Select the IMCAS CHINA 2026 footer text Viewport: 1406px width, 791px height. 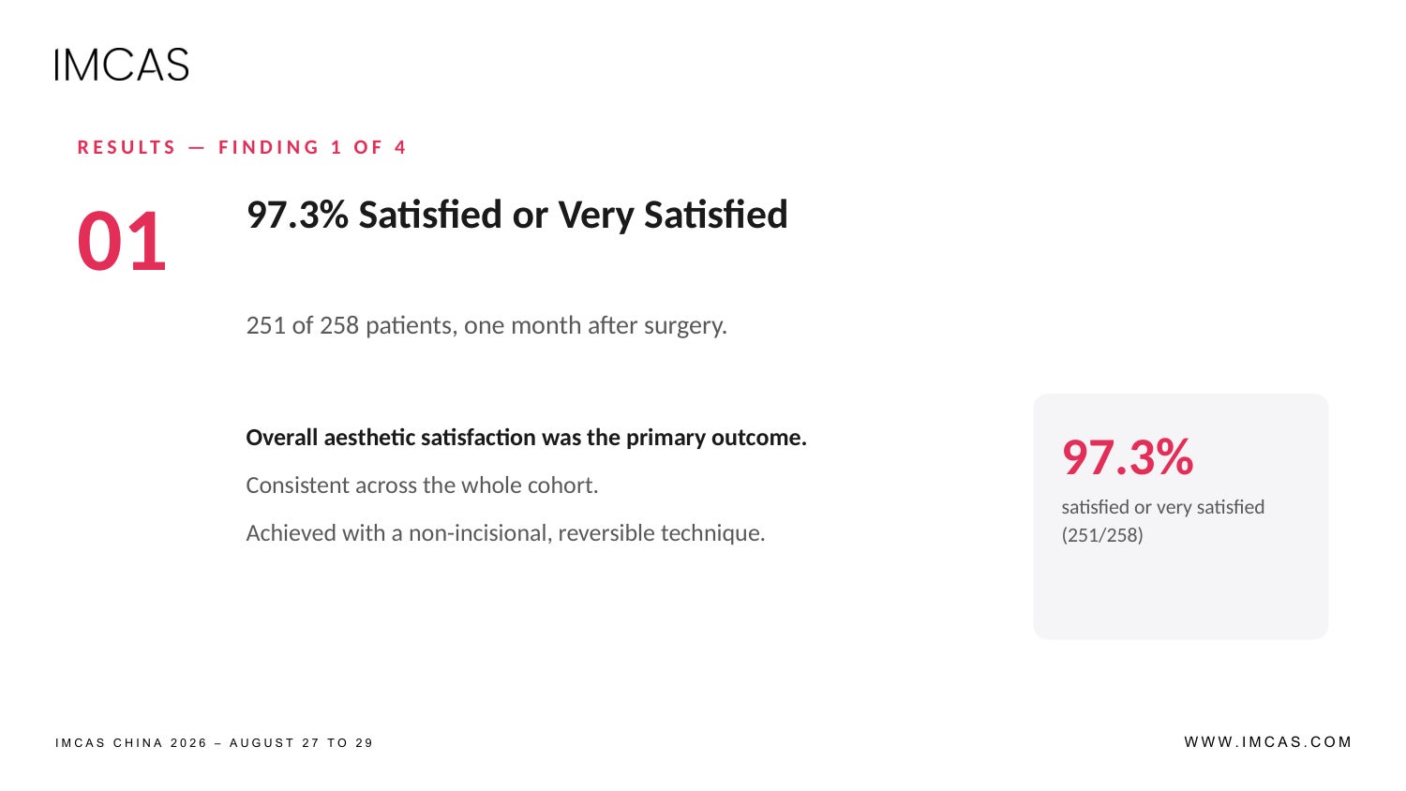tap(131, 742)
